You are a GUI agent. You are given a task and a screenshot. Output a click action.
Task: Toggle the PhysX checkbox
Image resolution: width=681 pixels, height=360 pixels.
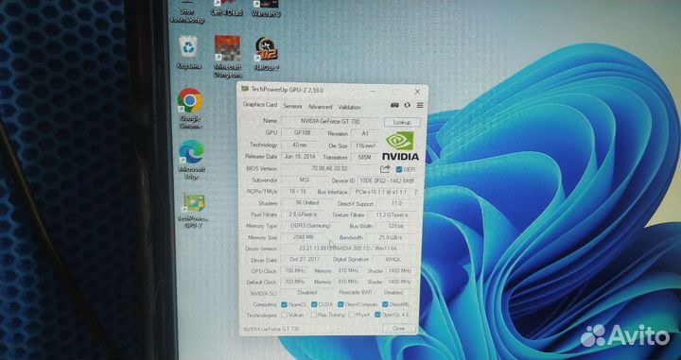(352, 315)
